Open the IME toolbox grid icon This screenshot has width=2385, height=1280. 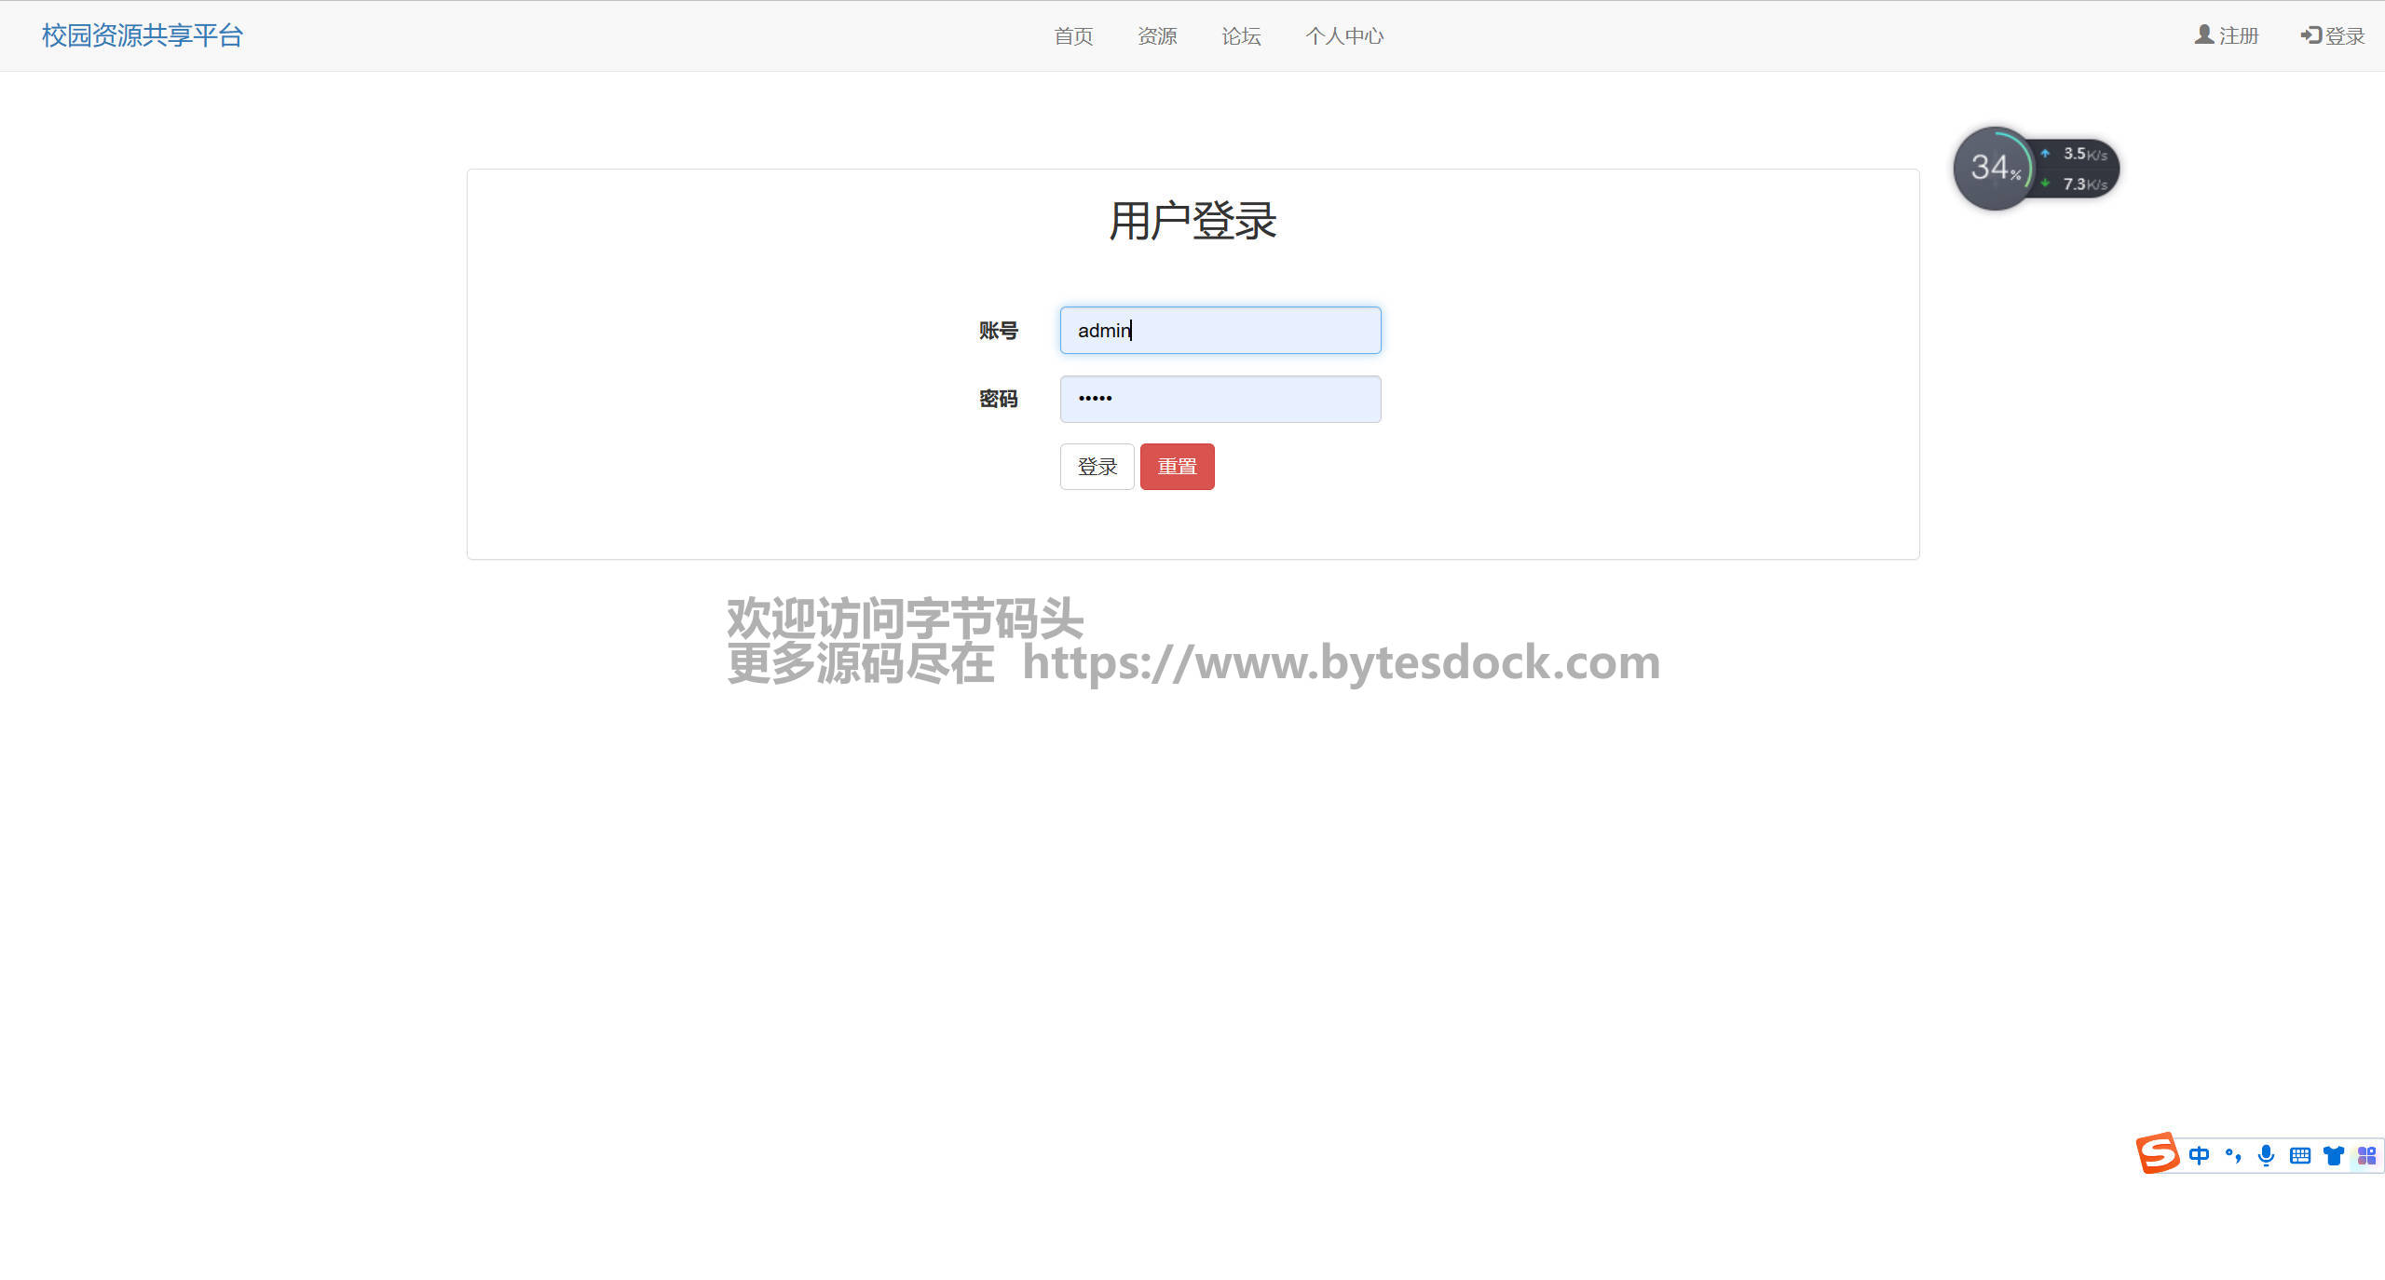click(2366, 1156)
